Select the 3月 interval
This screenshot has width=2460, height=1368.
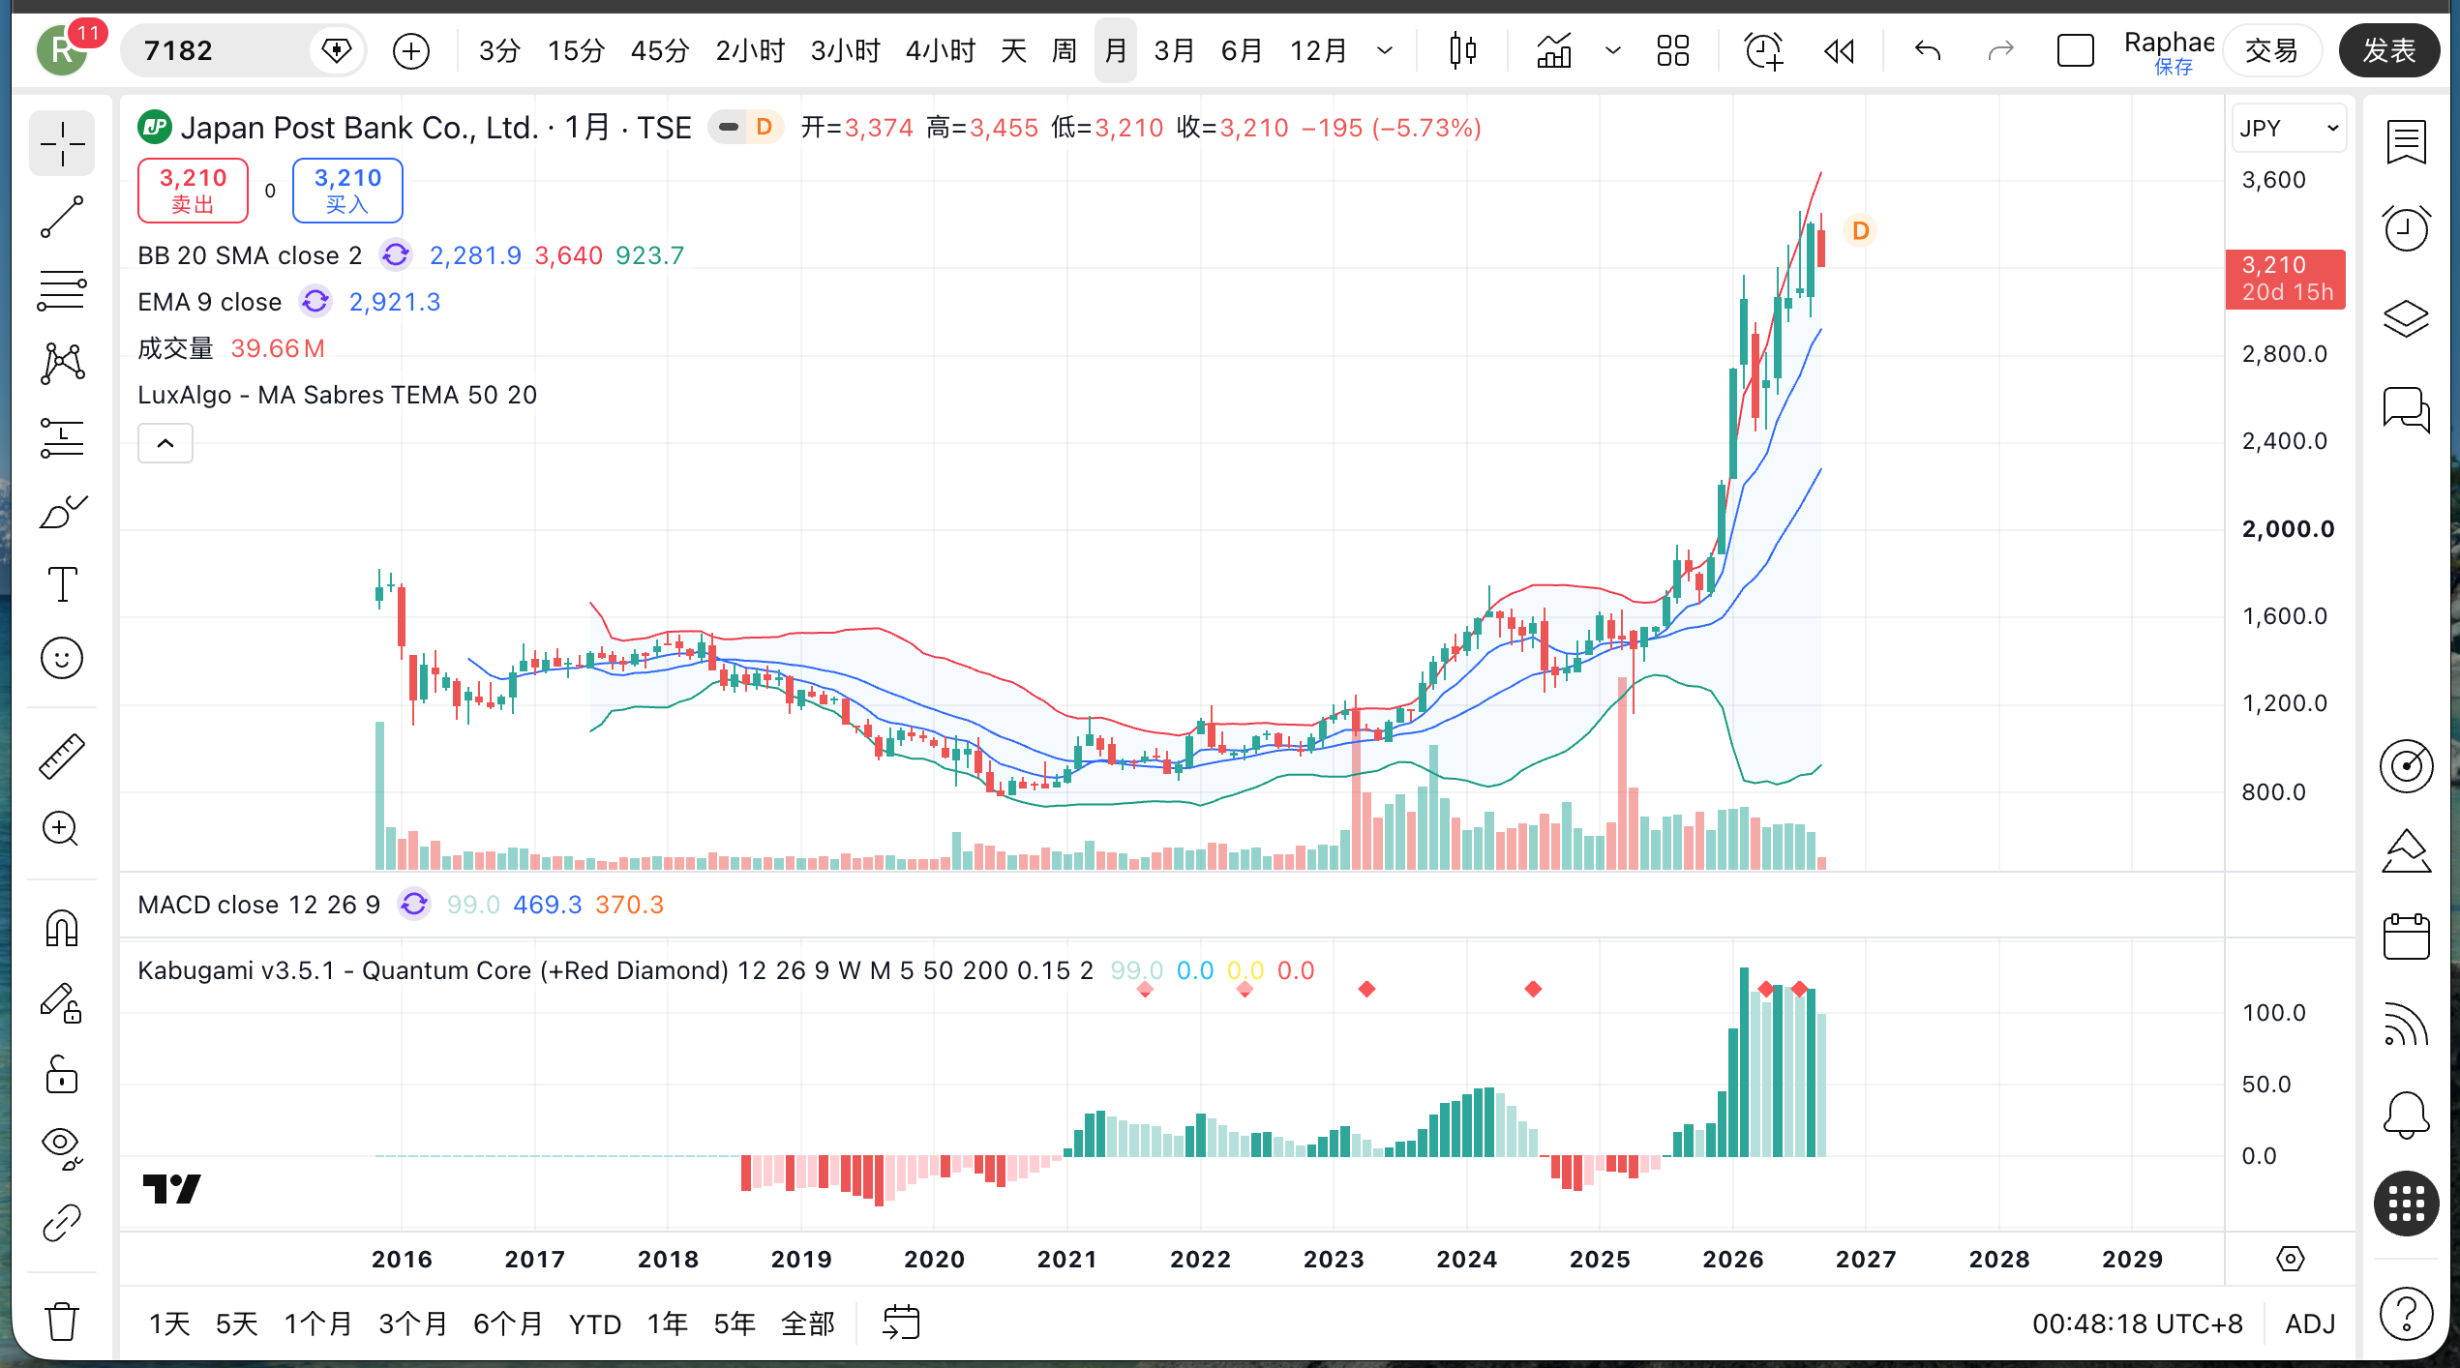coord(1174,50)
